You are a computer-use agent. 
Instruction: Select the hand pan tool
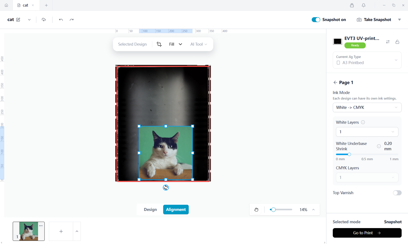[256, 210]
